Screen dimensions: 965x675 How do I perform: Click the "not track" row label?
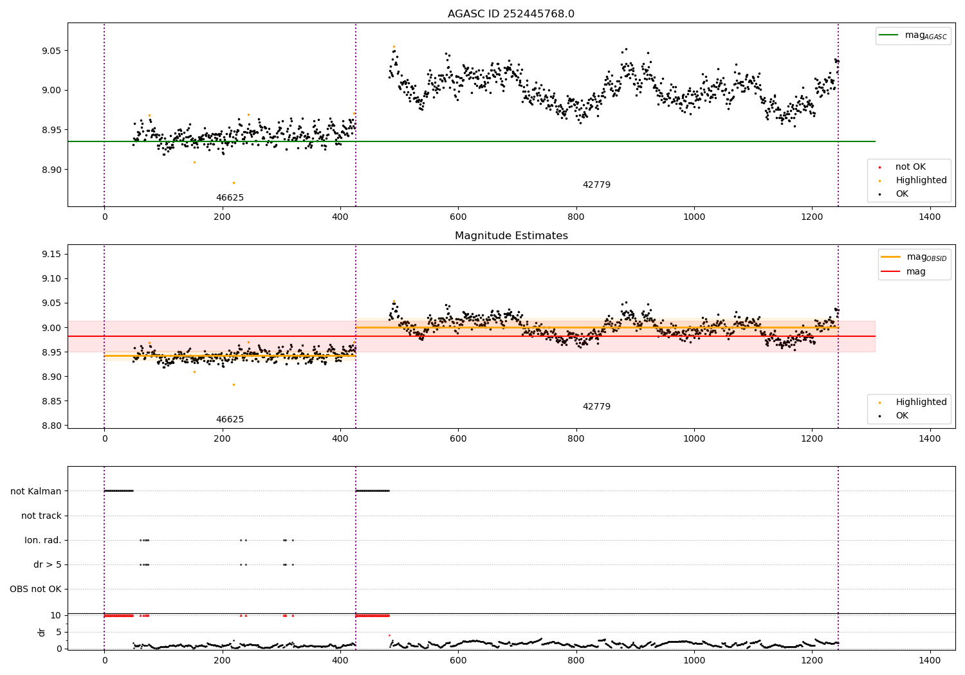point(41,516)
